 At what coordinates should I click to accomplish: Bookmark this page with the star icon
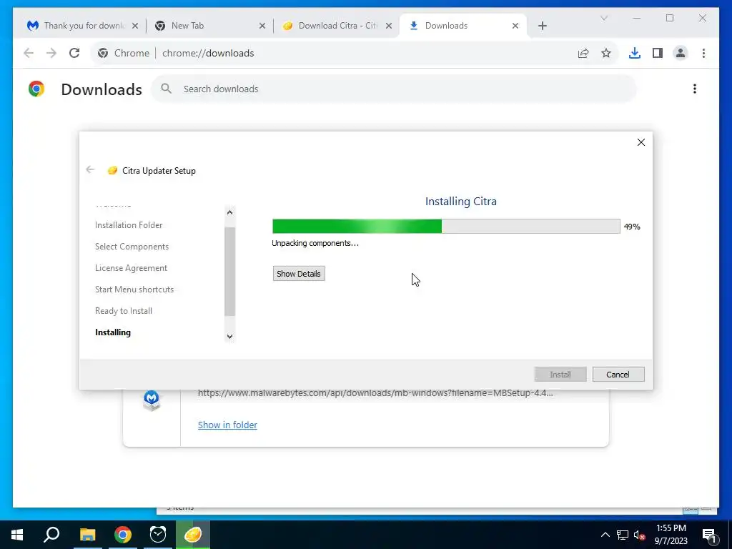[606, 53]
